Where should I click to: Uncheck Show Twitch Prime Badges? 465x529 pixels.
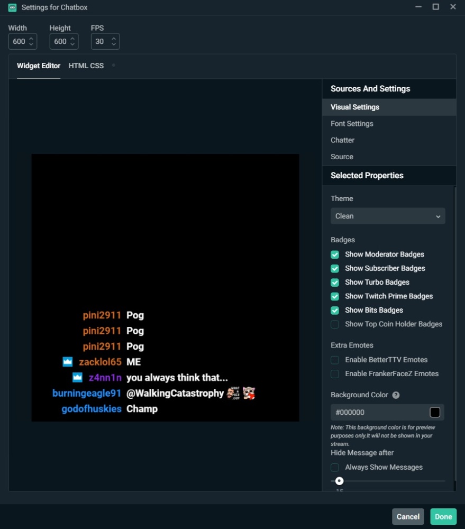coord(335,297)
